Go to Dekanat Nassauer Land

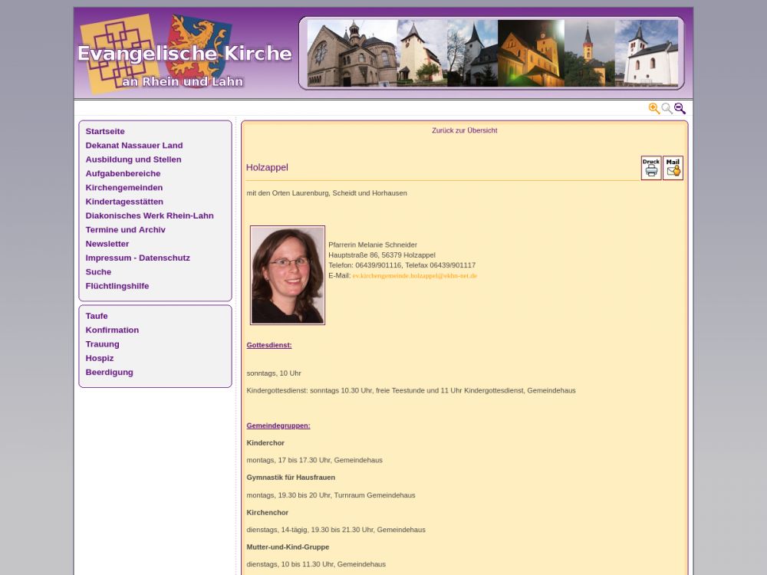[x=134, y=146]
